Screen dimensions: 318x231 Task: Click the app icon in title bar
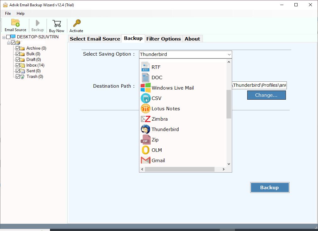click(5, 5)
